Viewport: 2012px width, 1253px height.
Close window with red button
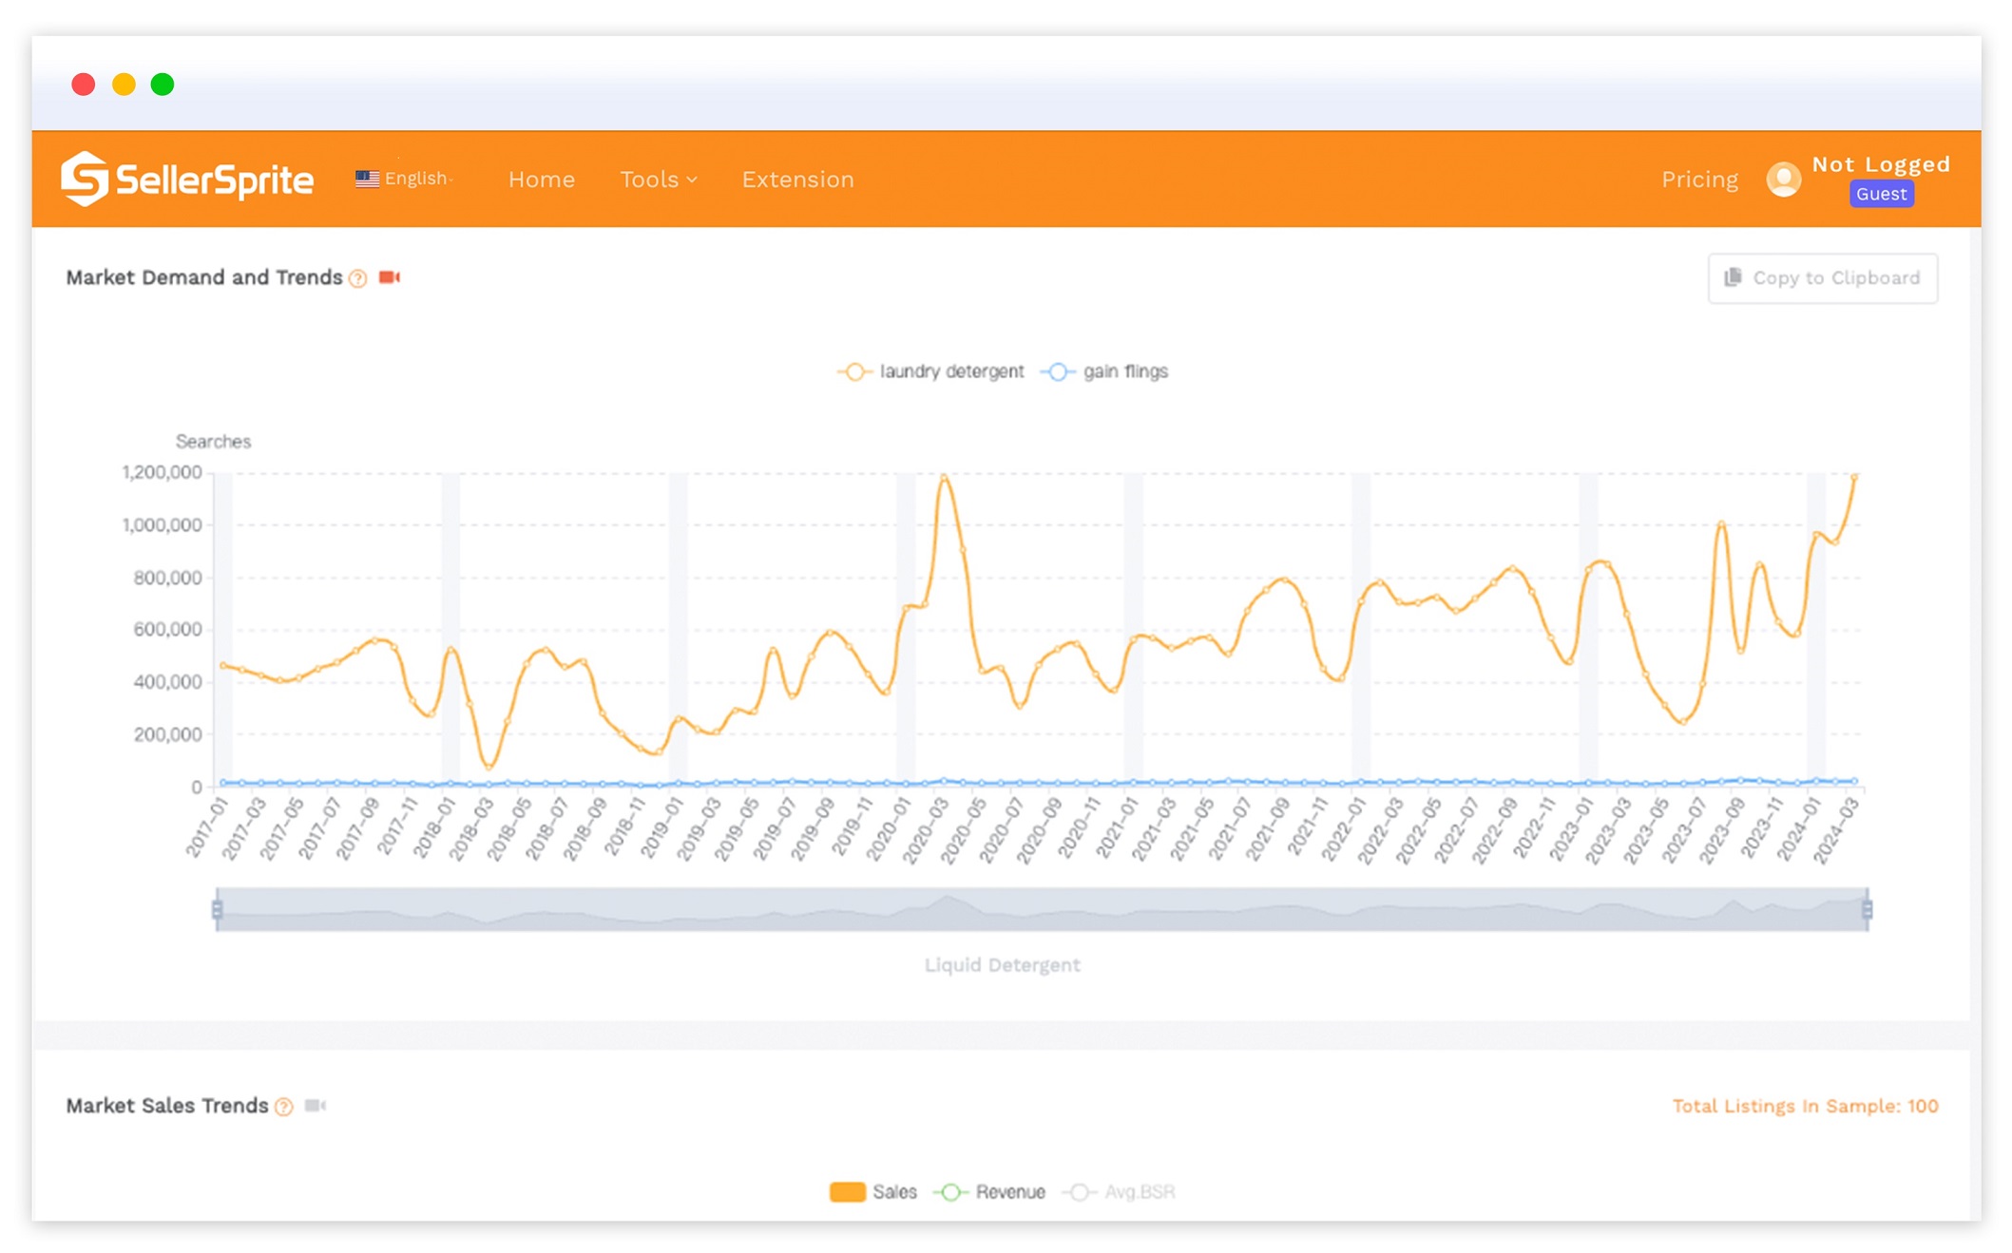(x=84, y=85)
